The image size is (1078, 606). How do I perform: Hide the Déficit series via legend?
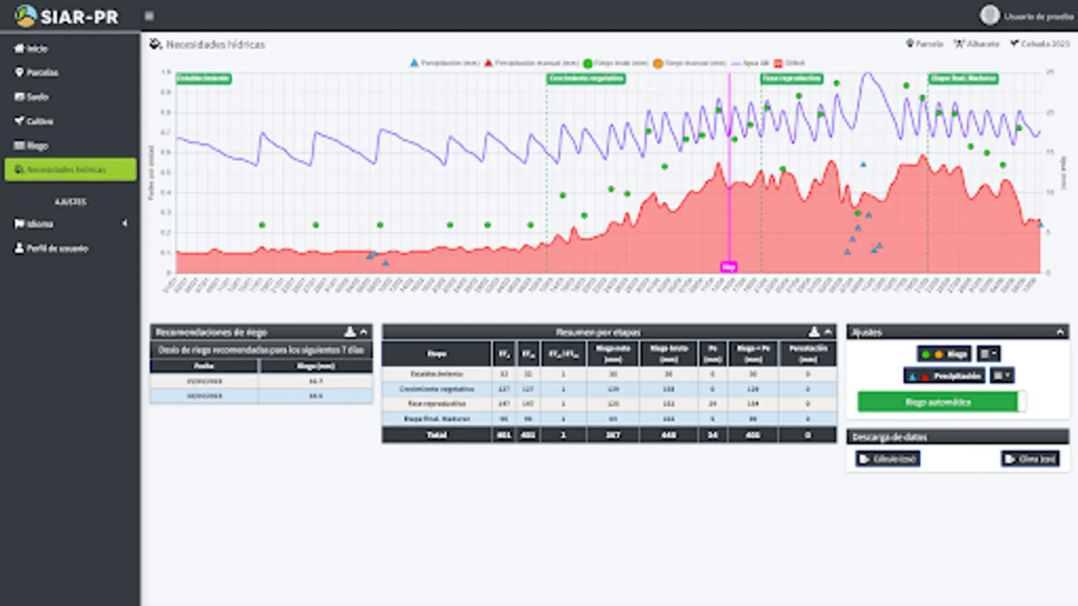790,63
